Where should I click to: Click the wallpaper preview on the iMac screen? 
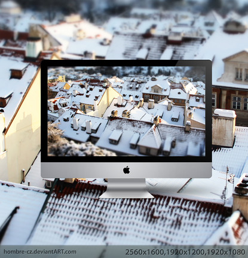click(x=126, y=111)
